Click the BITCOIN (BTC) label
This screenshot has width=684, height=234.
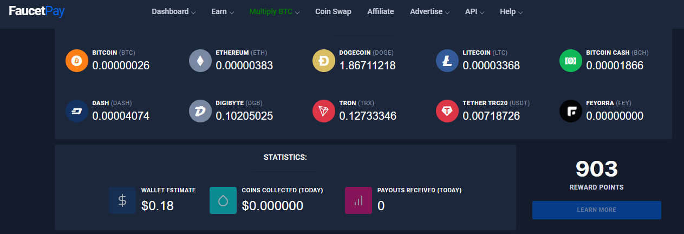point(114,53)
